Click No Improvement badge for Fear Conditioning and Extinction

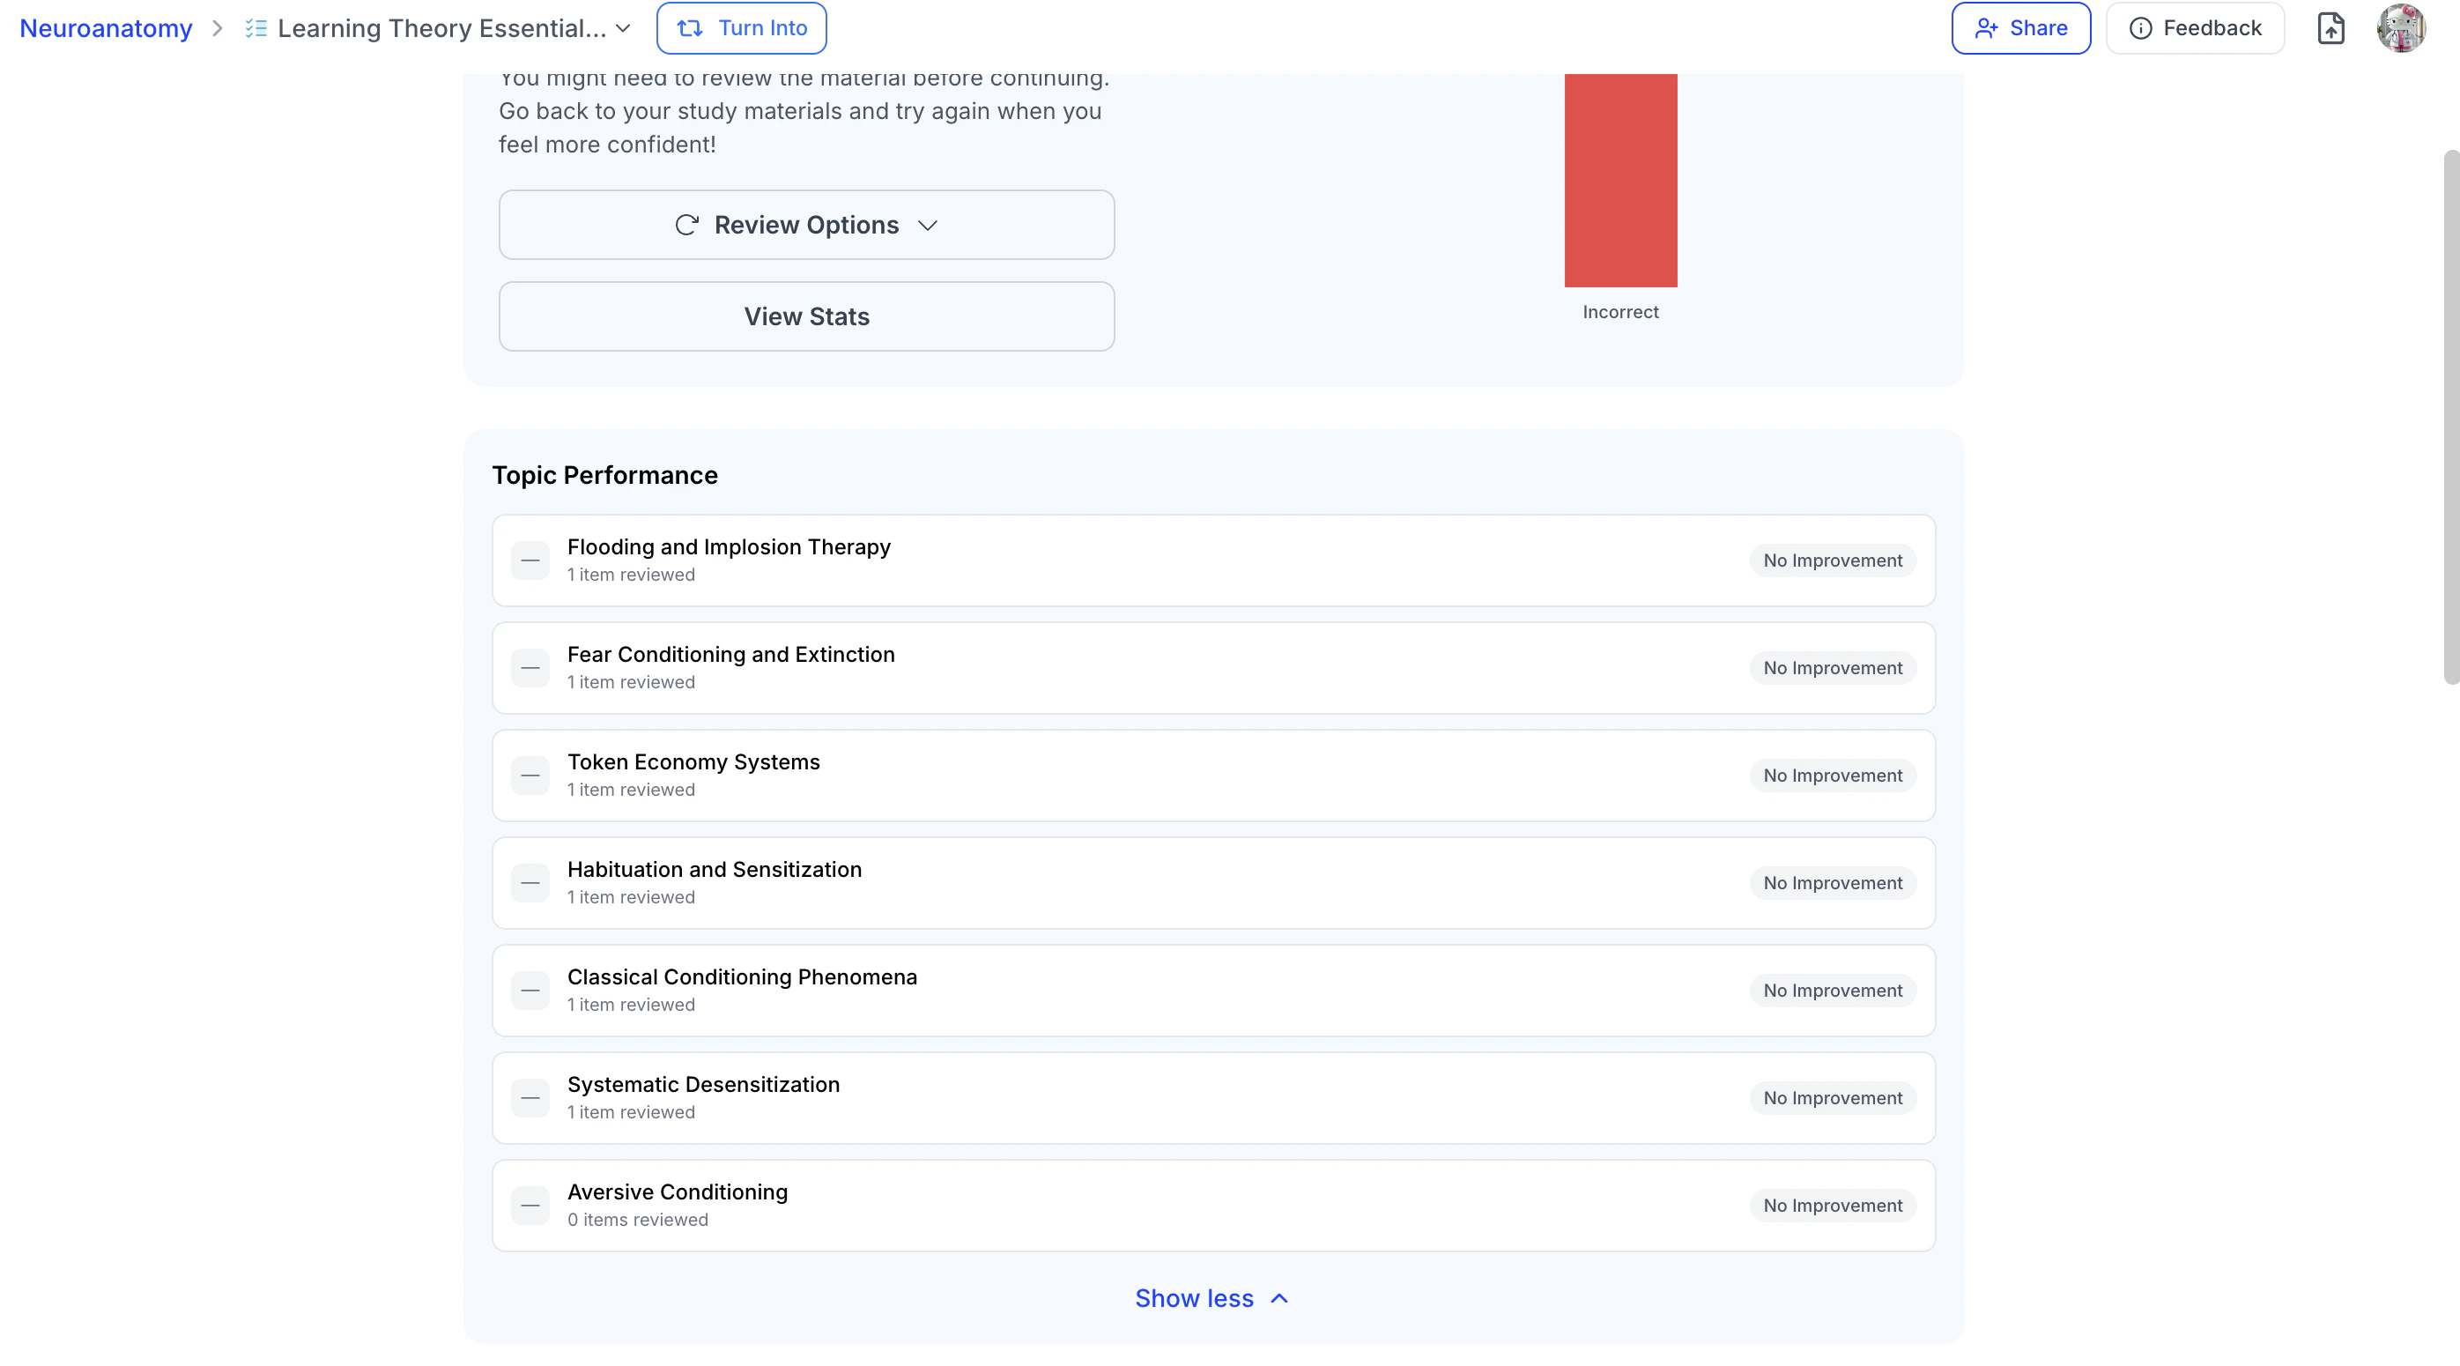(1833, 668)
